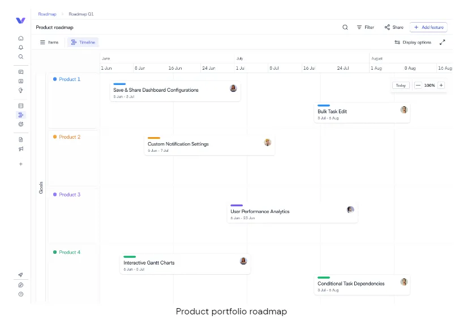Screen dimensions: 459x324
Task: Open Custom Notification Settings card
Action: (209, 146)
